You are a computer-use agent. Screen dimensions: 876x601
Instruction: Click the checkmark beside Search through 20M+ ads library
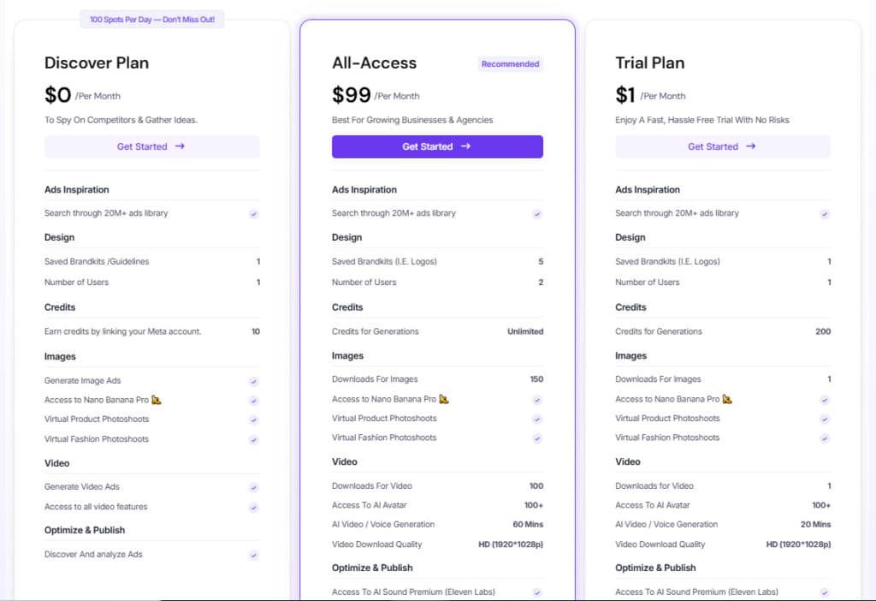[253, 213]
